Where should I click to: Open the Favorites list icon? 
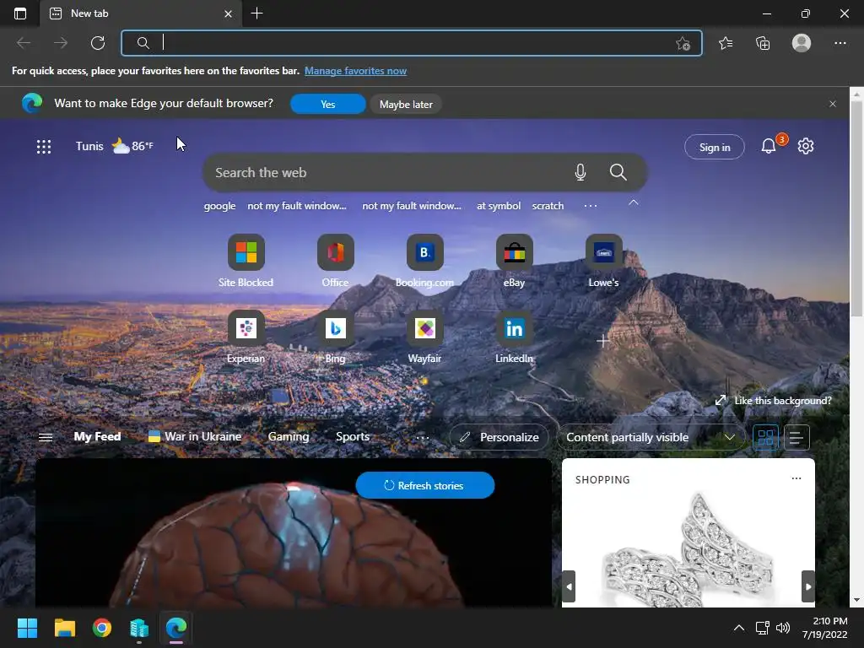[726, 43]
